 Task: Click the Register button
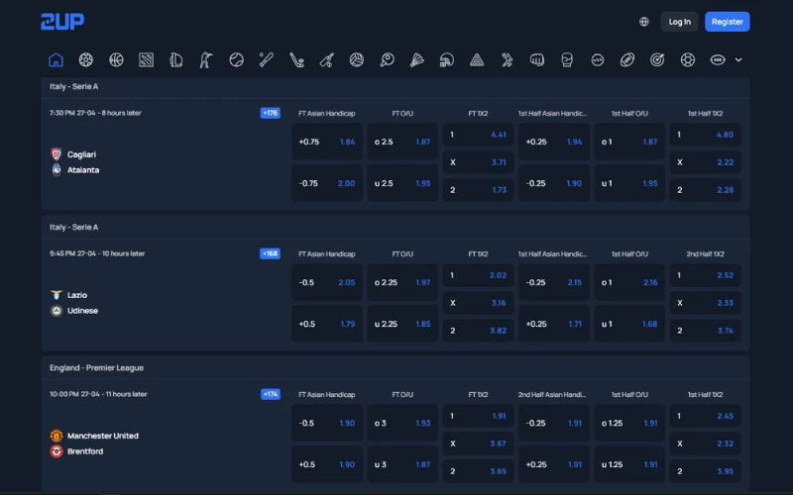[728, 22]
